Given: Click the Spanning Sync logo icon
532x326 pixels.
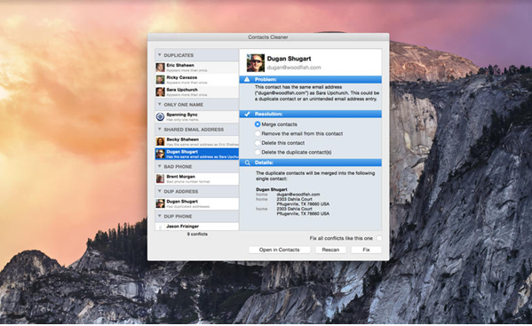Looking at the screenshot, I should coord(160,116).
